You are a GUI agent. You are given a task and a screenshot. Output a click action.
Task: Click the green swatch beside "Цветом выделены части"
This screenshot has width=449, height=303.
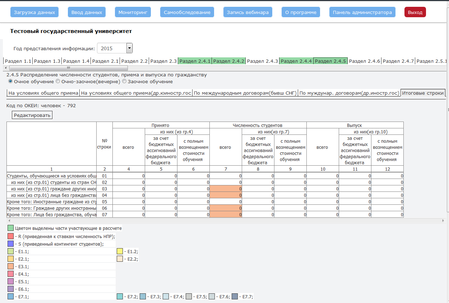coord(10,228)
